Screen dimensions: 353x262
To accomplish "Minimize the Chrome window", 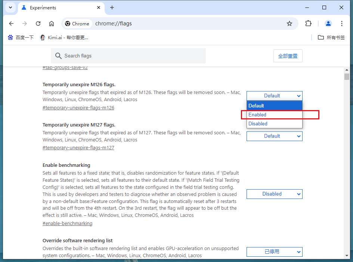I will tap(307, 7).
